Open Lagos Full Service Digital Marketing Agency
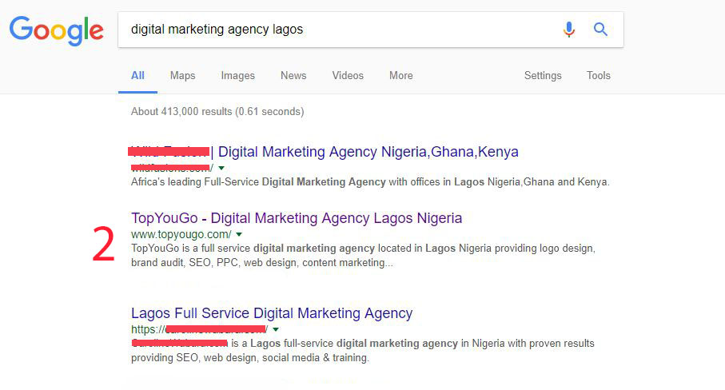This screenshot has width=725, height=390. 272,312
